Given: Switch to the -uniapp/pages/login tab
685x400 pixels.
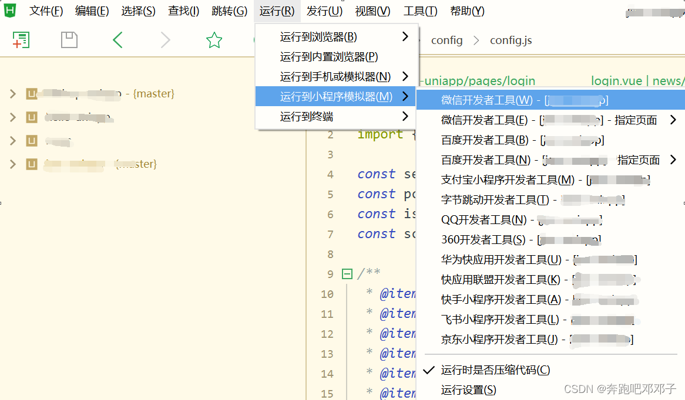Looking at the screenshot, I should 477,81.
